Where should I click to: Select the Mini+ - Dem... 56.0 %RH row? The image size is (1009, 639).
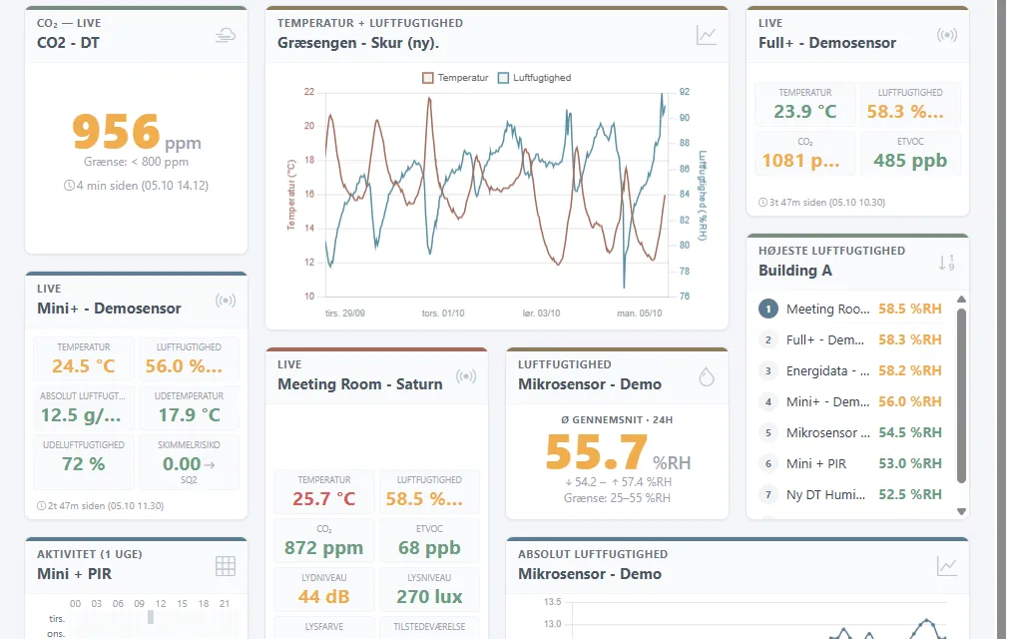pyautogui.click(x=850, y=401)
